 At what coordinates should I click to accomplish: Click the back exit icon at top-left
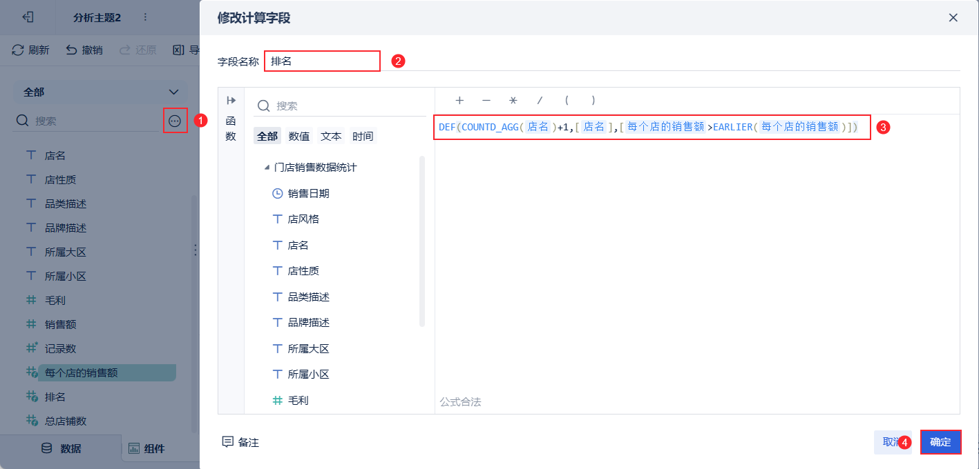pos(28,17)
